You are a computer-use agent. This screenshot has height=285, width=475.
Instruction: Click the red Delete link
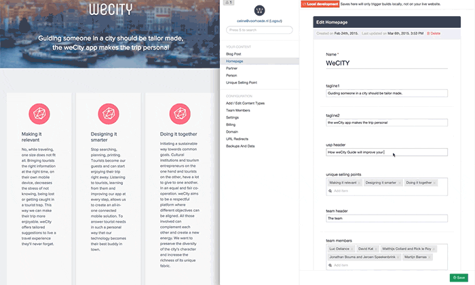point(434,34)
